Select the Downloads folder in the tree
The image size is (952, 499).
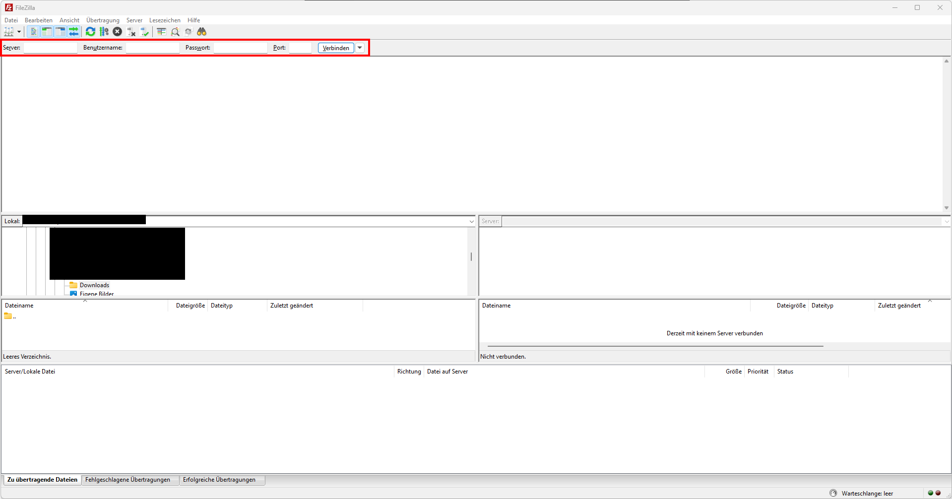click(94, 285)
